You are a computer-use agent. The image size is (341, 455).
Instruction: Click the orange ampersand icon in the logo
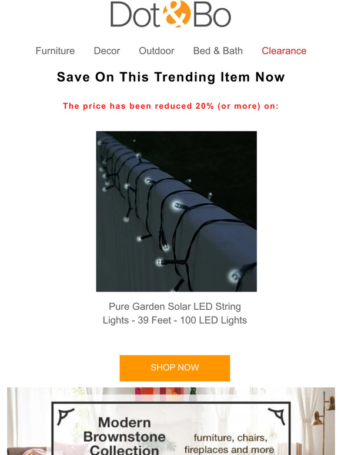[177, 14]
